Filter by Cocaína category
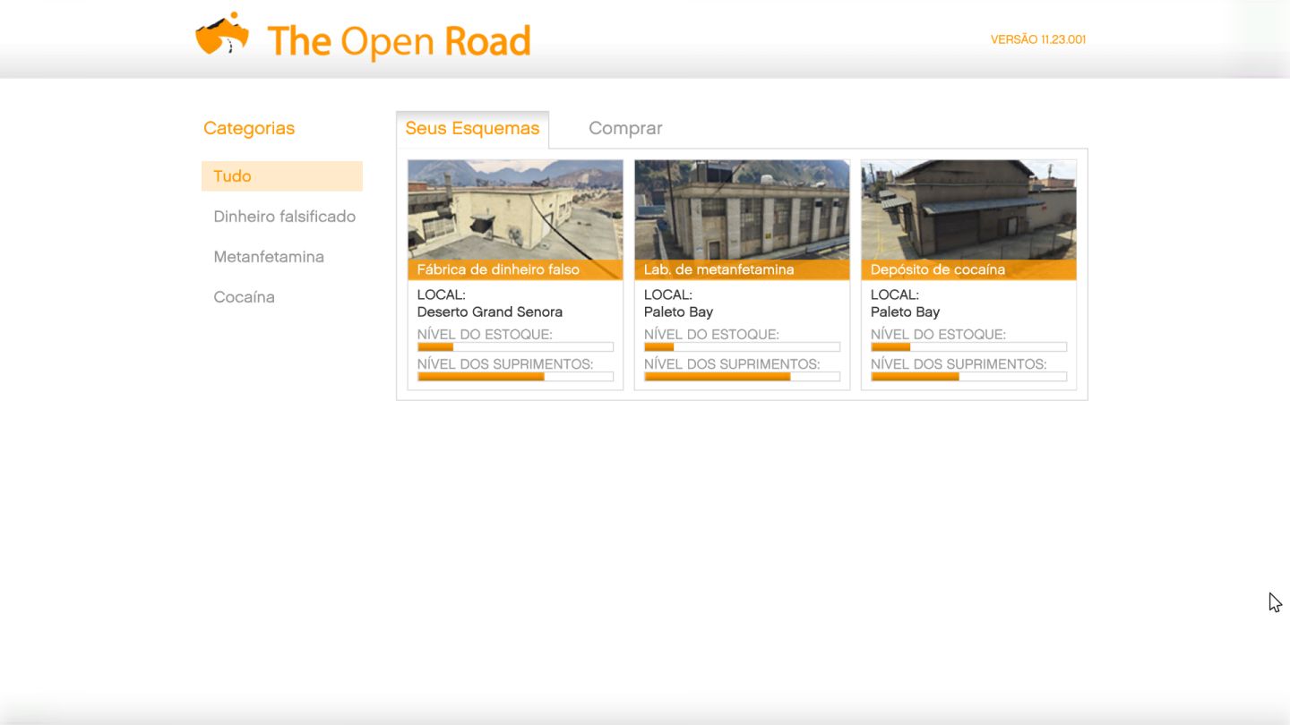The image size is (1290, 725). point(244,297)
